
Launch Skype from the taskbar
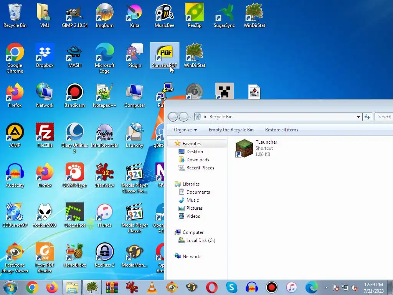tap(231, 287)
